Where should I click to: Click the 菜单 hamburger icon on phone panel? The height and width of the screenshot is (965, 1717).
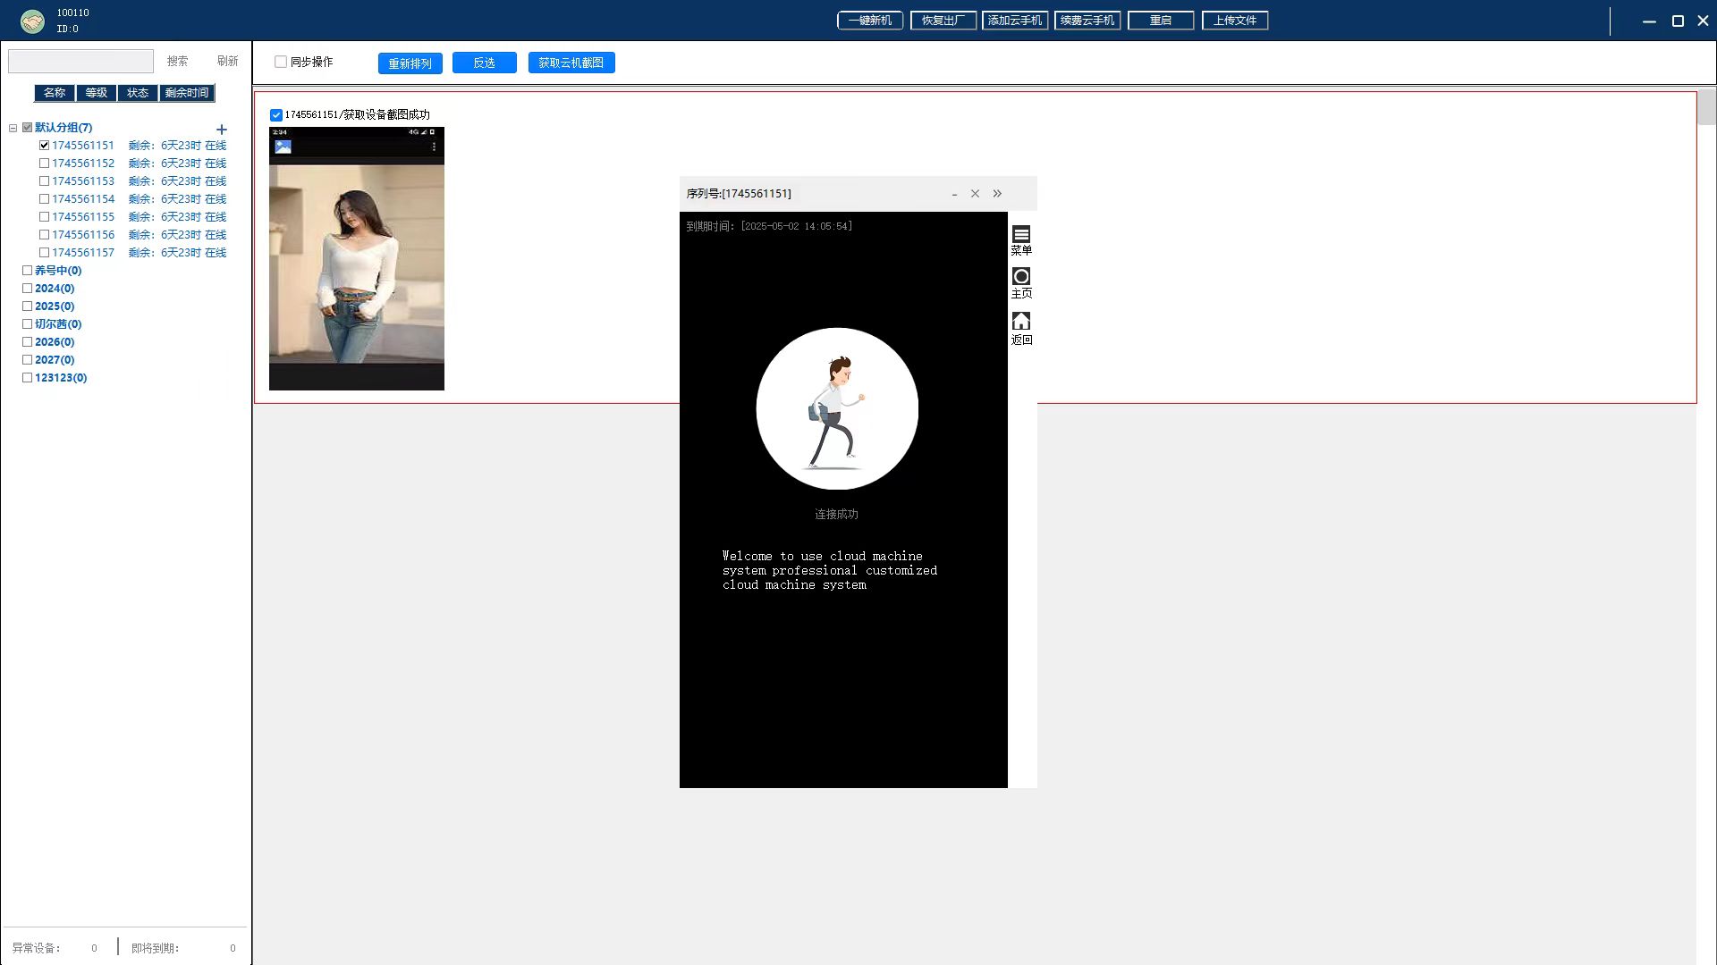pos(1020,234)
